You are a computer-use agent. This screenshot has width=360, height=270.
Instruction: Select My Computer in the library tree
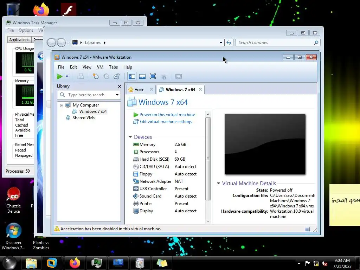86,105
